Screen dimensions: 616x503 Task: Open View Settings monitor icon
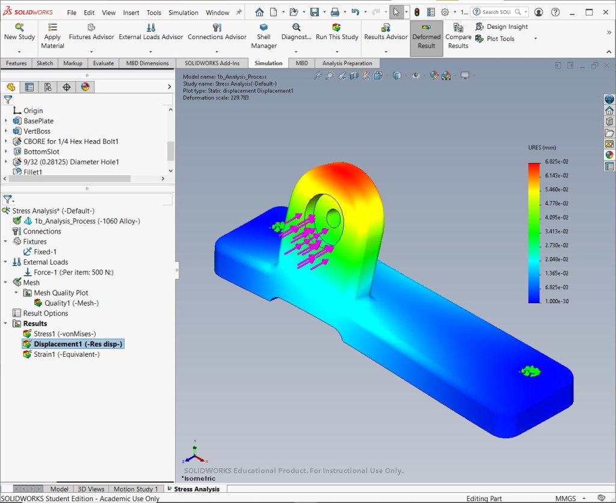(465, 75)
